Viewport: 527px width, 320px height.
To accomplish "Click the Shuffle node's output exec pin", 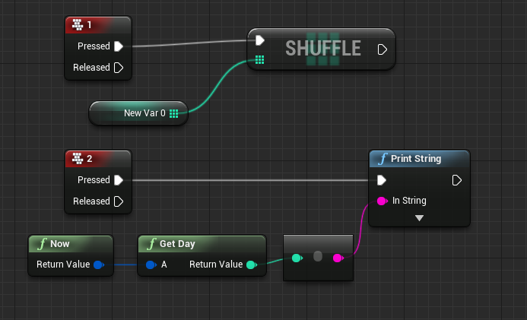I will (383, 49).
